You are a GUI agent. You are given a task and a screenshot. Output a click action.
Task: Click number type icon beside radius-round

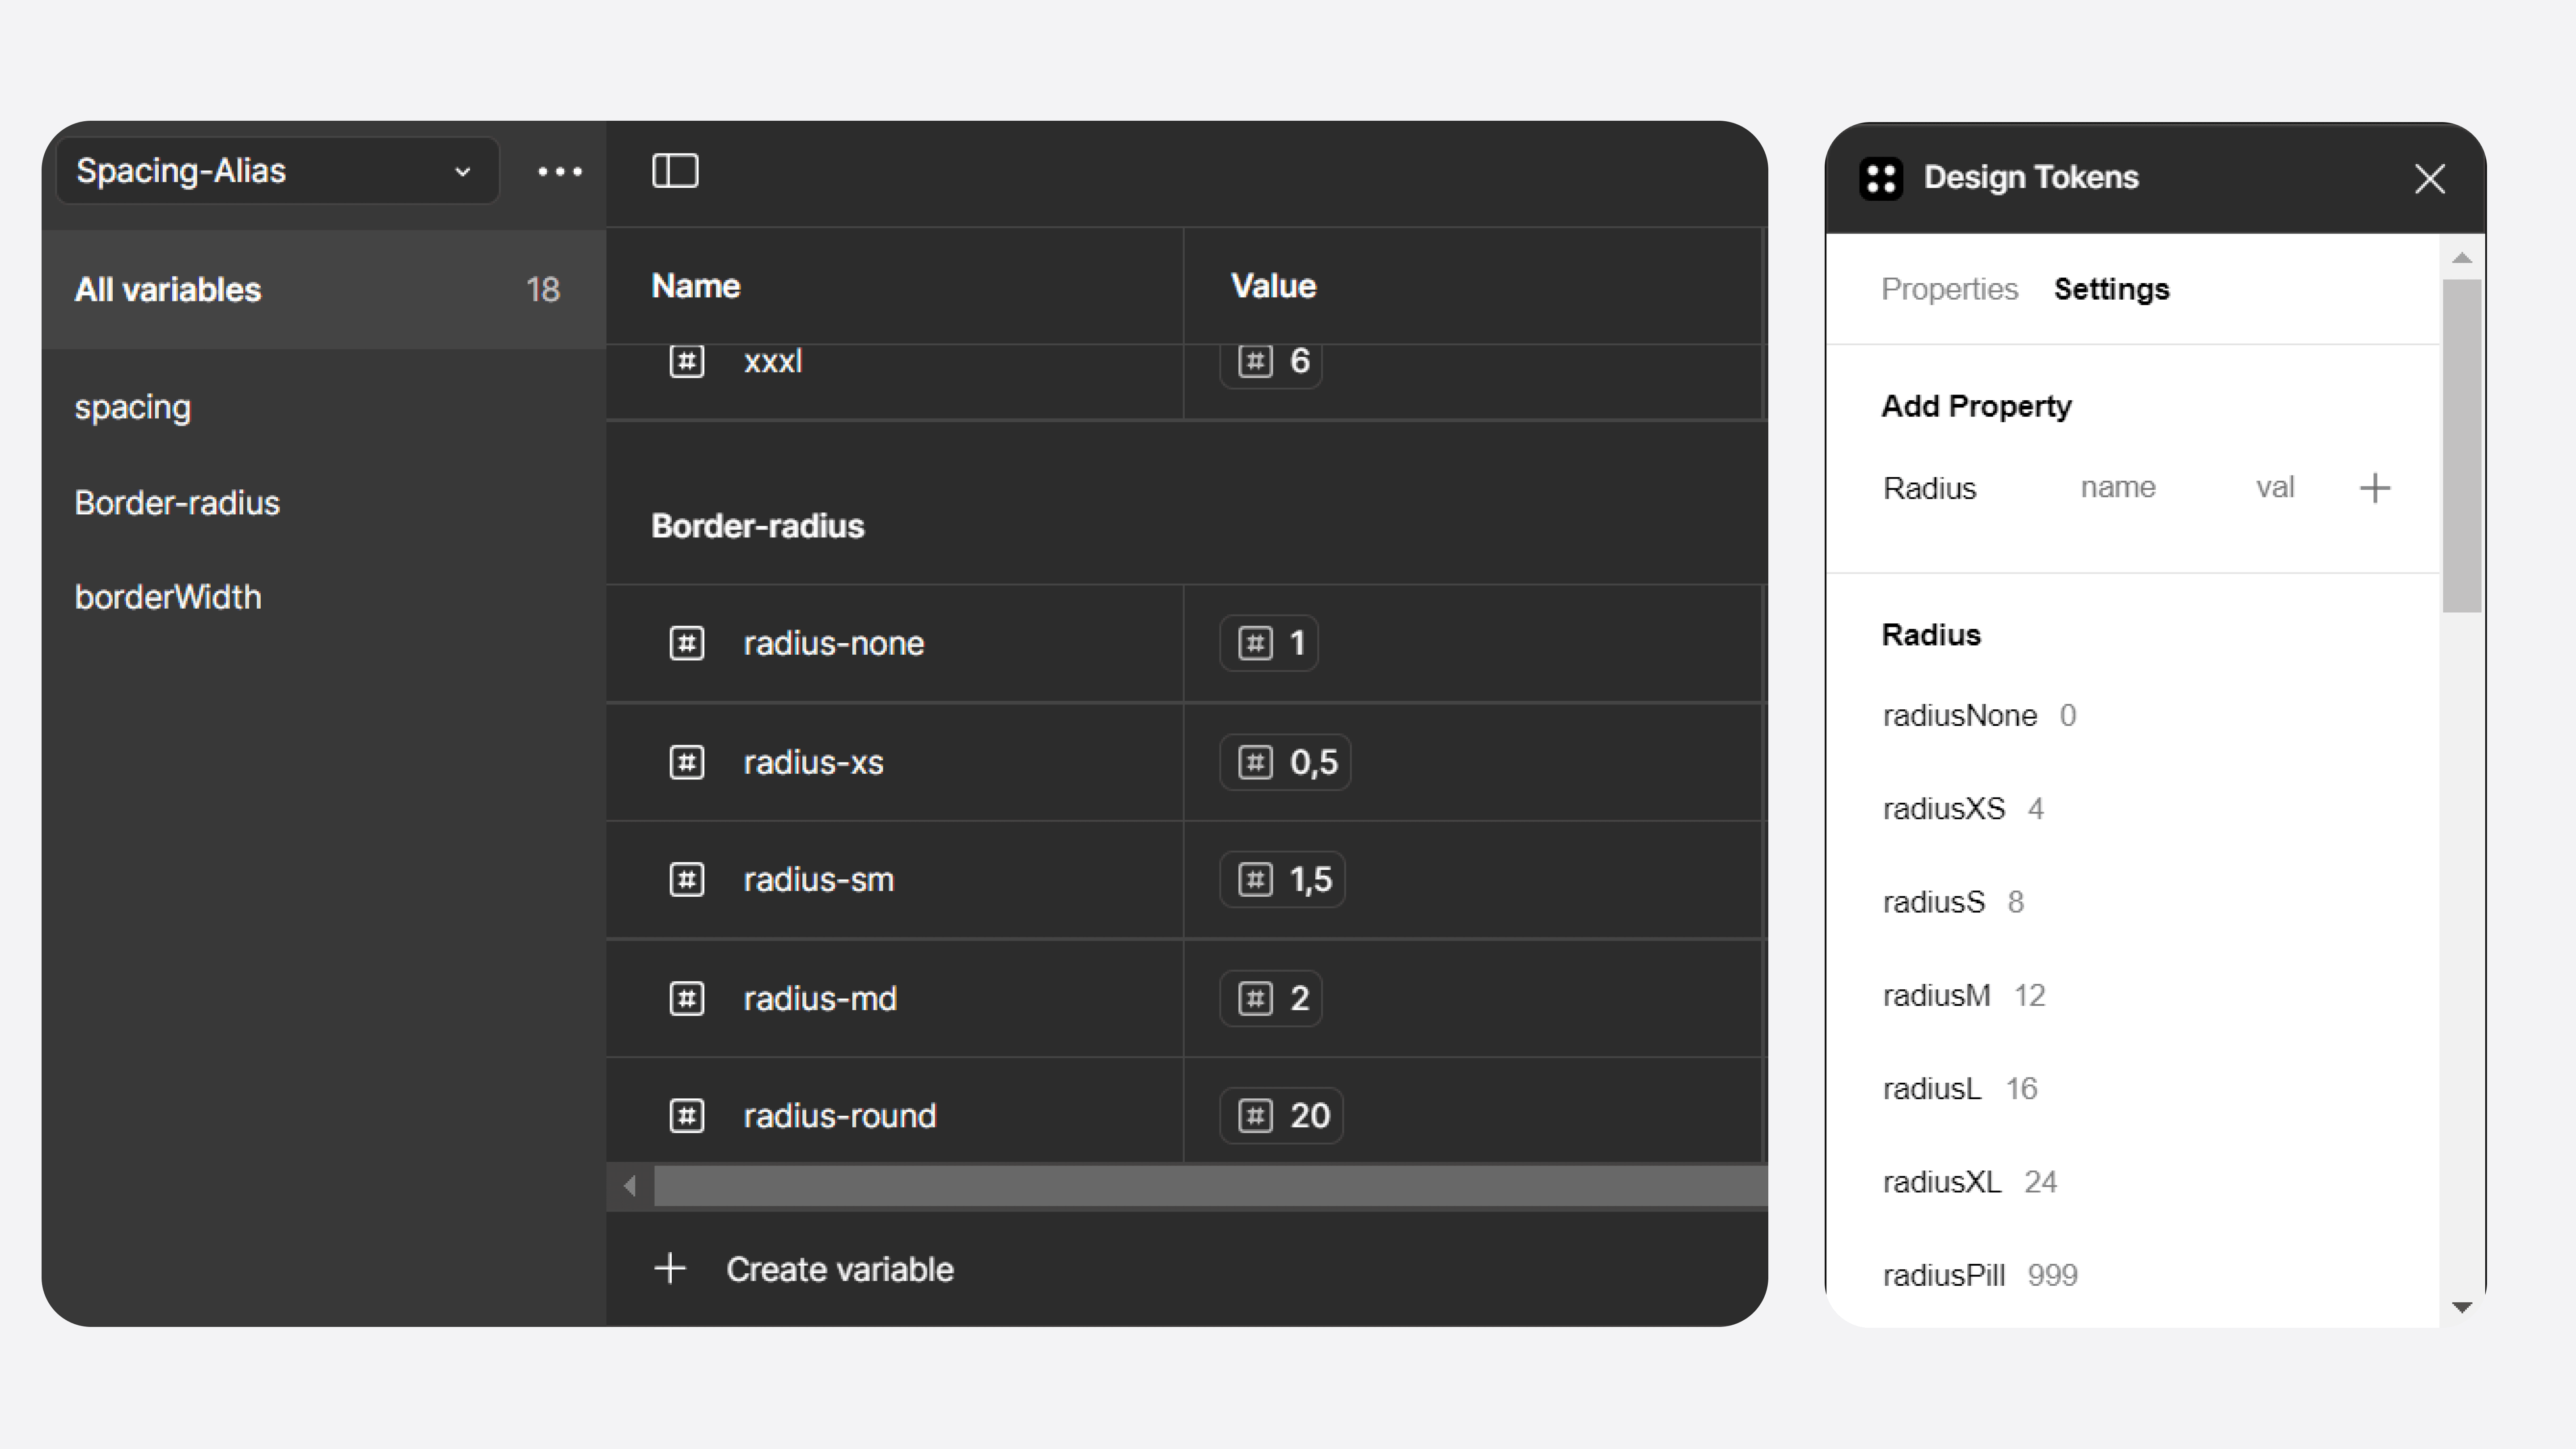[x=686, y=1115]
